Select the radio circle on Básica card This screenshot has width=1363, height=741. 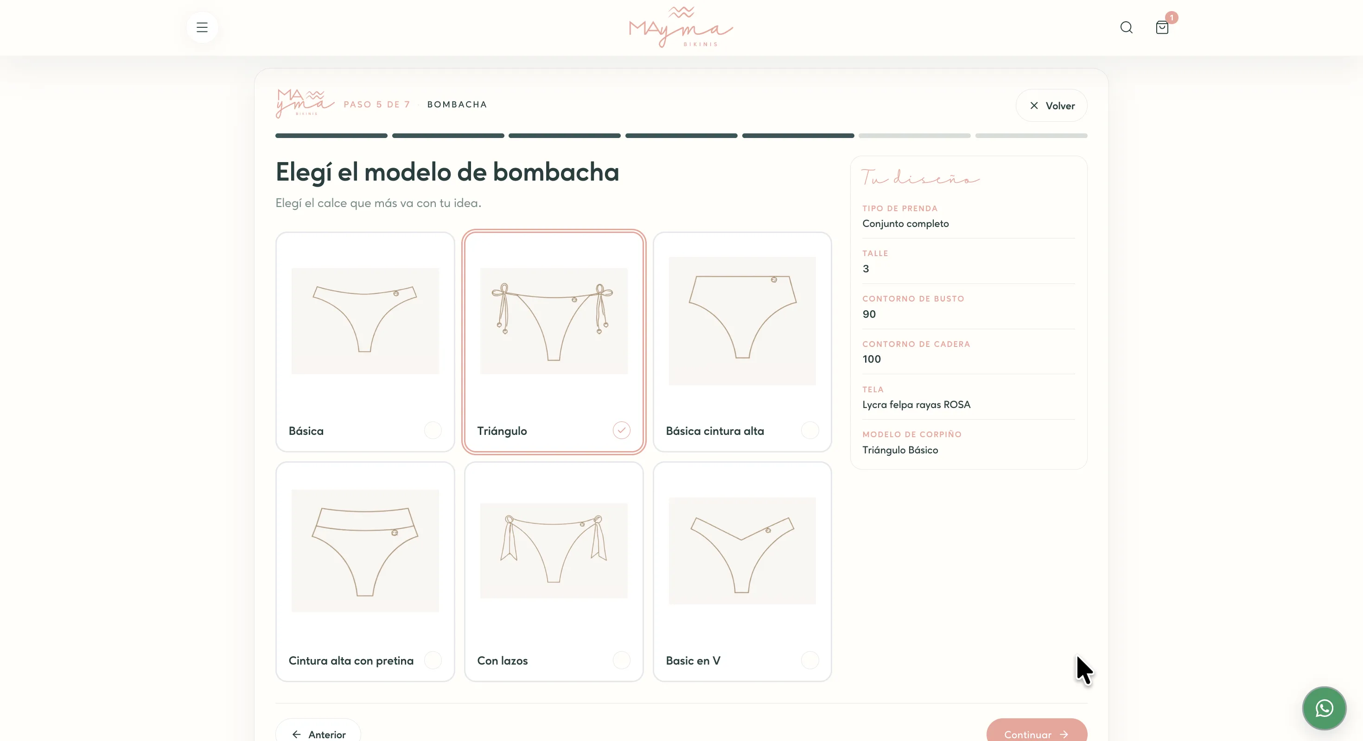tap(433, 430)
